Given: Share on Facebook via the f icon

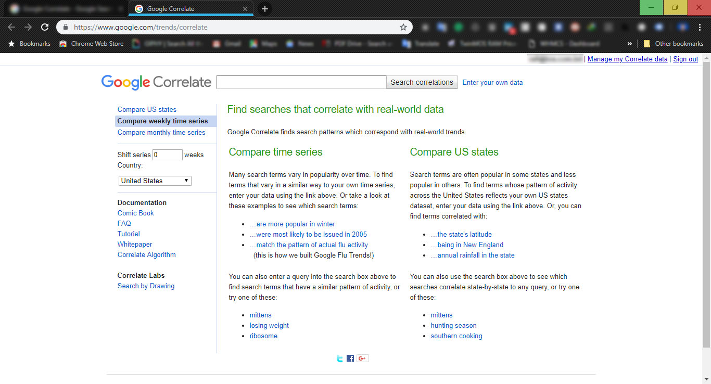Looking at the screenshot, I should (350, 359).
